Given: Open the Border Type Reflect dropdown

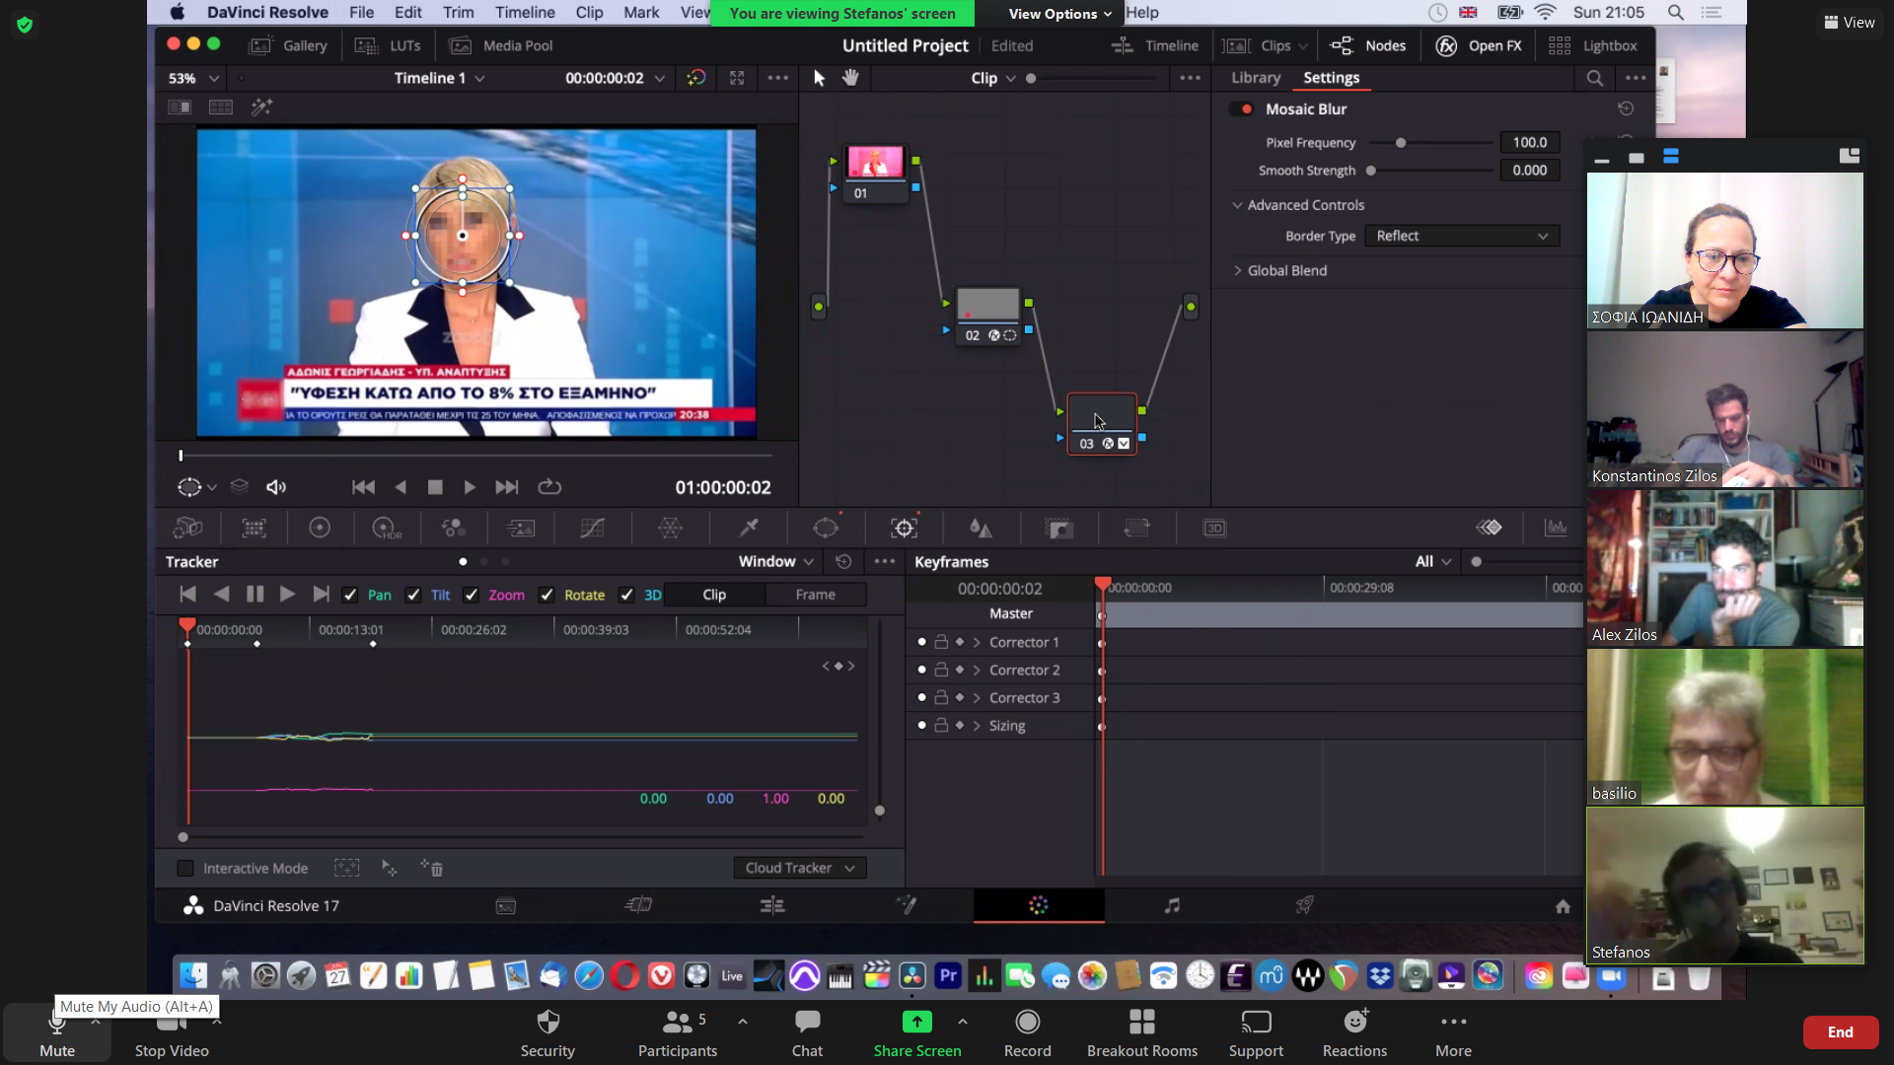Looking at the screenshot, I should [x=1461, y=236].
